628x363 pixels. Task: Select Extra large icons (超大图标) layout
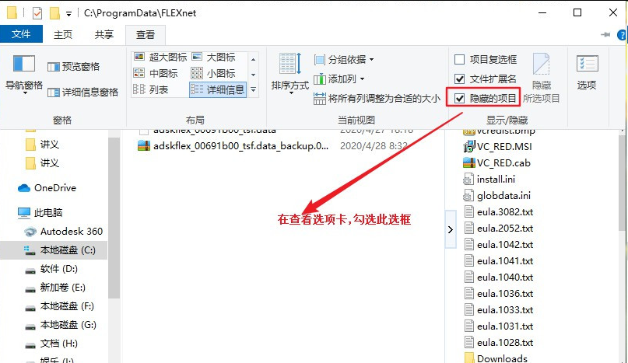[x=160, y=58]
